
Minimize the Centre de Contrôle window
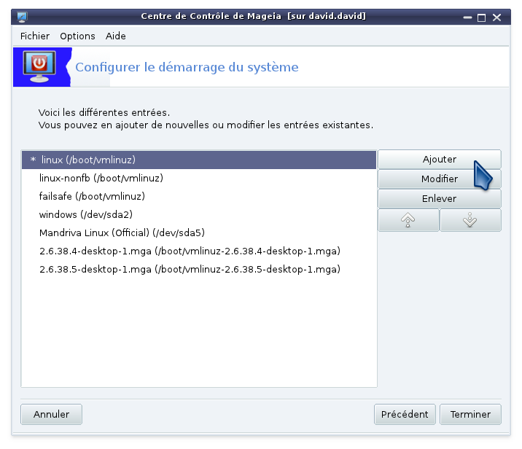[x=468, y=17]
